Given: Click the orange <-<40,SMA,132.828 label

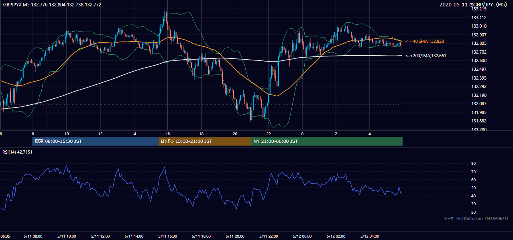Looking at the screenshot, I should [x=425, y=41].
